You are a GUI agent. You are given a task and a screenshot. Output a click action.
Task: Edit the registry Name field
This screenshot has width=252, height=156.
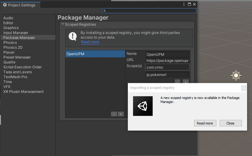(167, 54)
